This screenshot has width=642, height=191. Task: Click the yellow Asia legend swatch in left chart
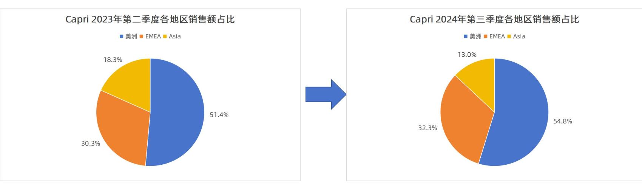[x=165, y=36]
